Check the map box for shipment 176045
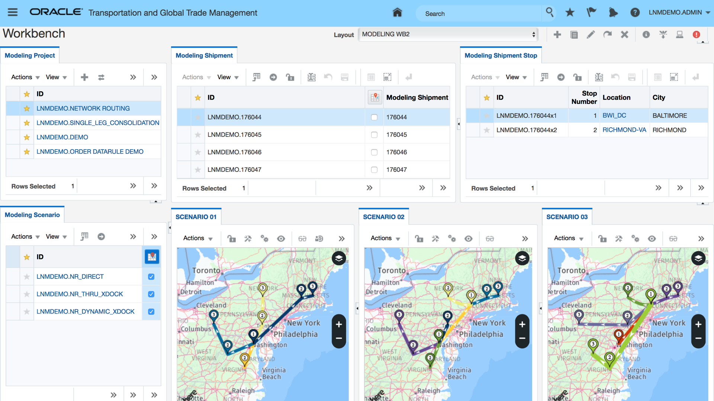714x401 pixels. 374,135
